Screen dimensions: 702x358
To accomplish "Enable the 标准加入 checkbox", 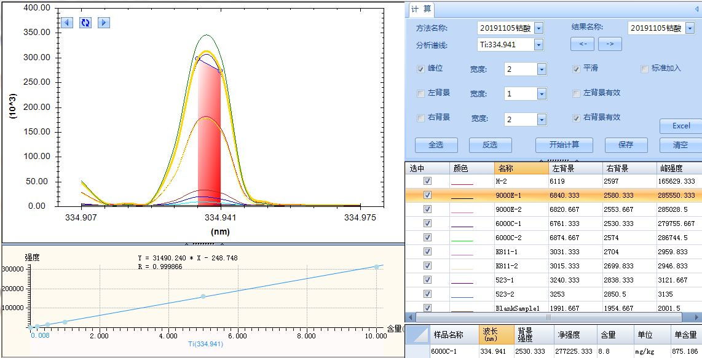I will (645, 69).
